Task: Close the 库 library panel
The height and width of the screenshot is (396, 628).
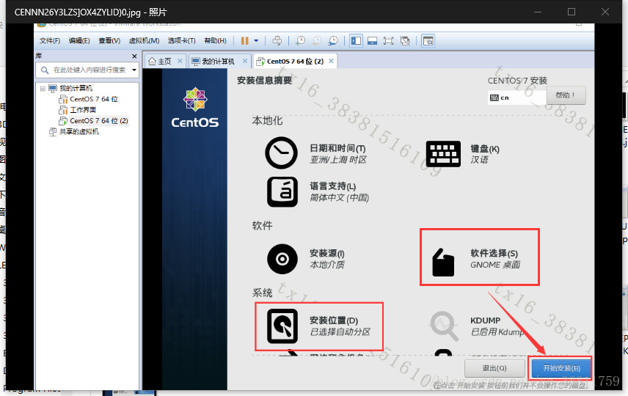Action: [x=134, y=56]
